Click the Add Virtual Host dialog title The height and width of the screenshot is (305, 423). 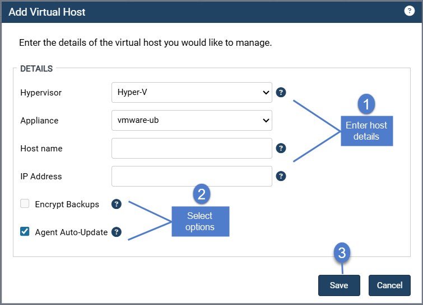47,12
